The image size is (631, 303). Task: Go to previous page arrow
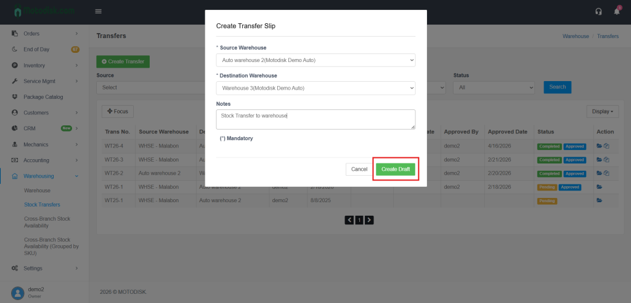349,219
